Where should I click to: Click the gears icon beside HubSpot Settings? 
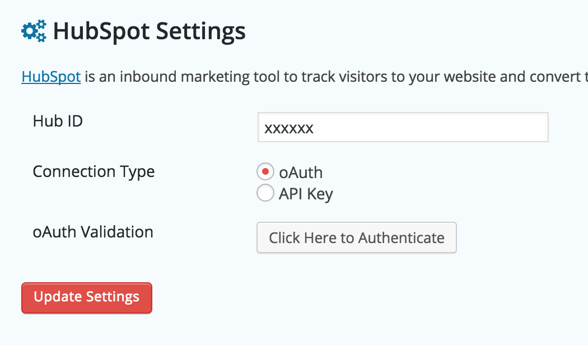[34, 31]
